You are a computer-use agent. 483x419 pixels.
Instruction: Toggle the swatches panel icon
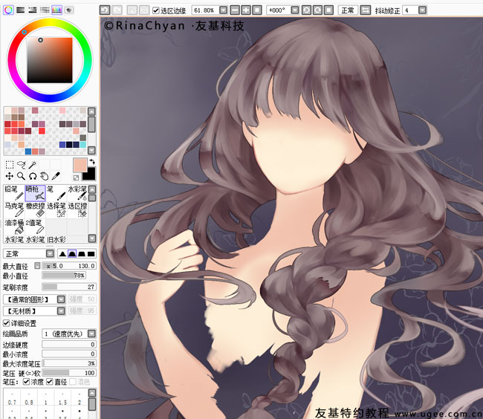pos(56,10)
